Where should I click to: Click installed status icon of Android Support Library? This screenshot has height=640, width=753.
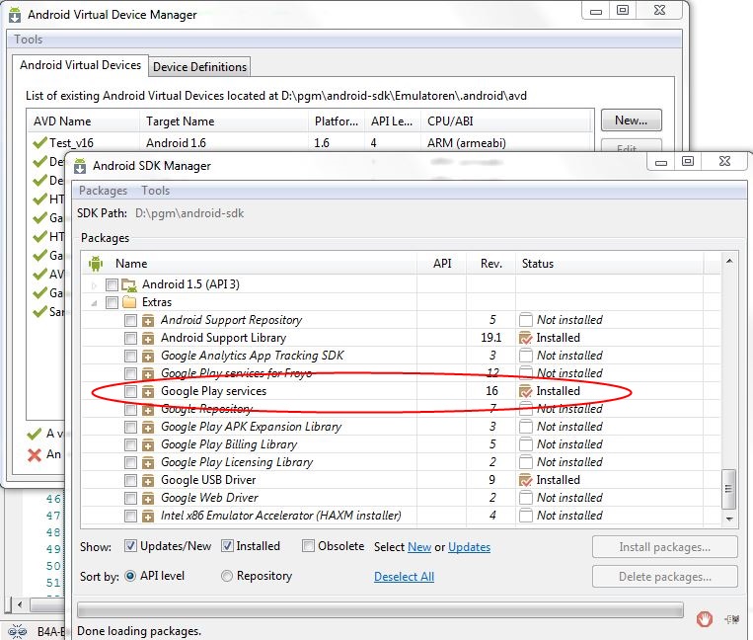[x=526, y=338]
